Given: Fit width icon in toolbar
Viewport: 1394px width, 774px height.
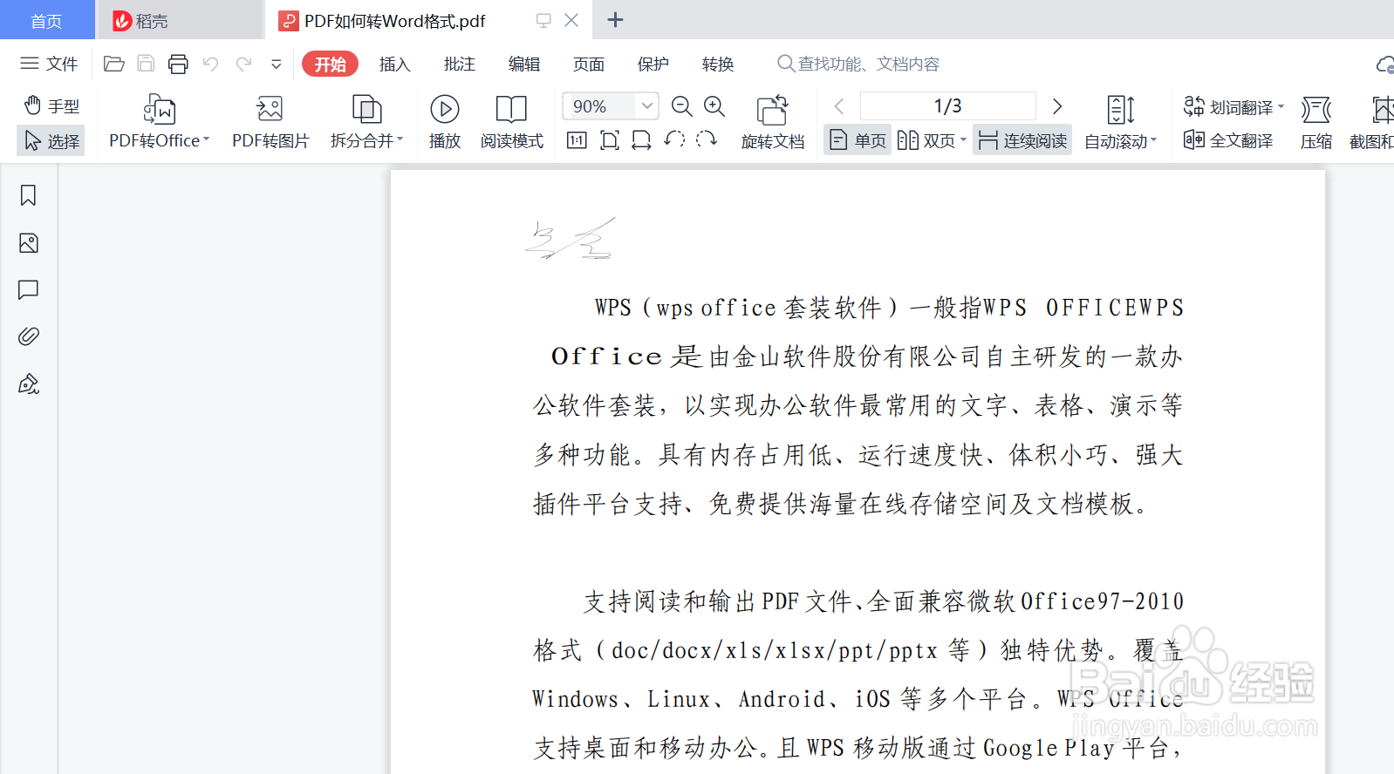Looking at the screenshot, I should coord(641,139).
